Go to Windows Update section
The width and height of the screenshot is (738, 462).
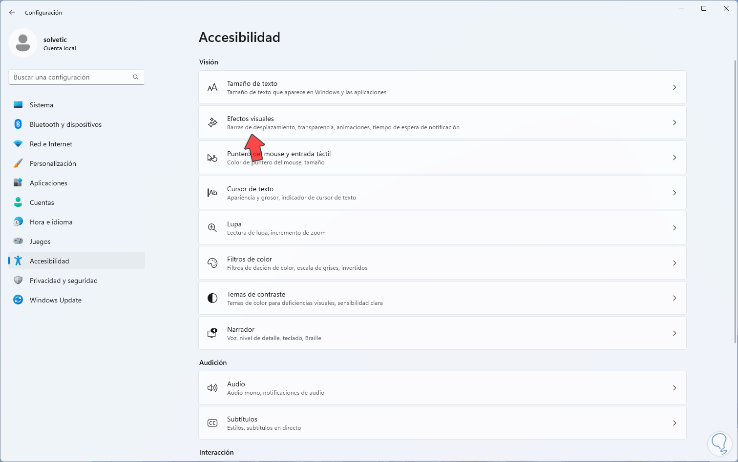click(x=55, y=300)
